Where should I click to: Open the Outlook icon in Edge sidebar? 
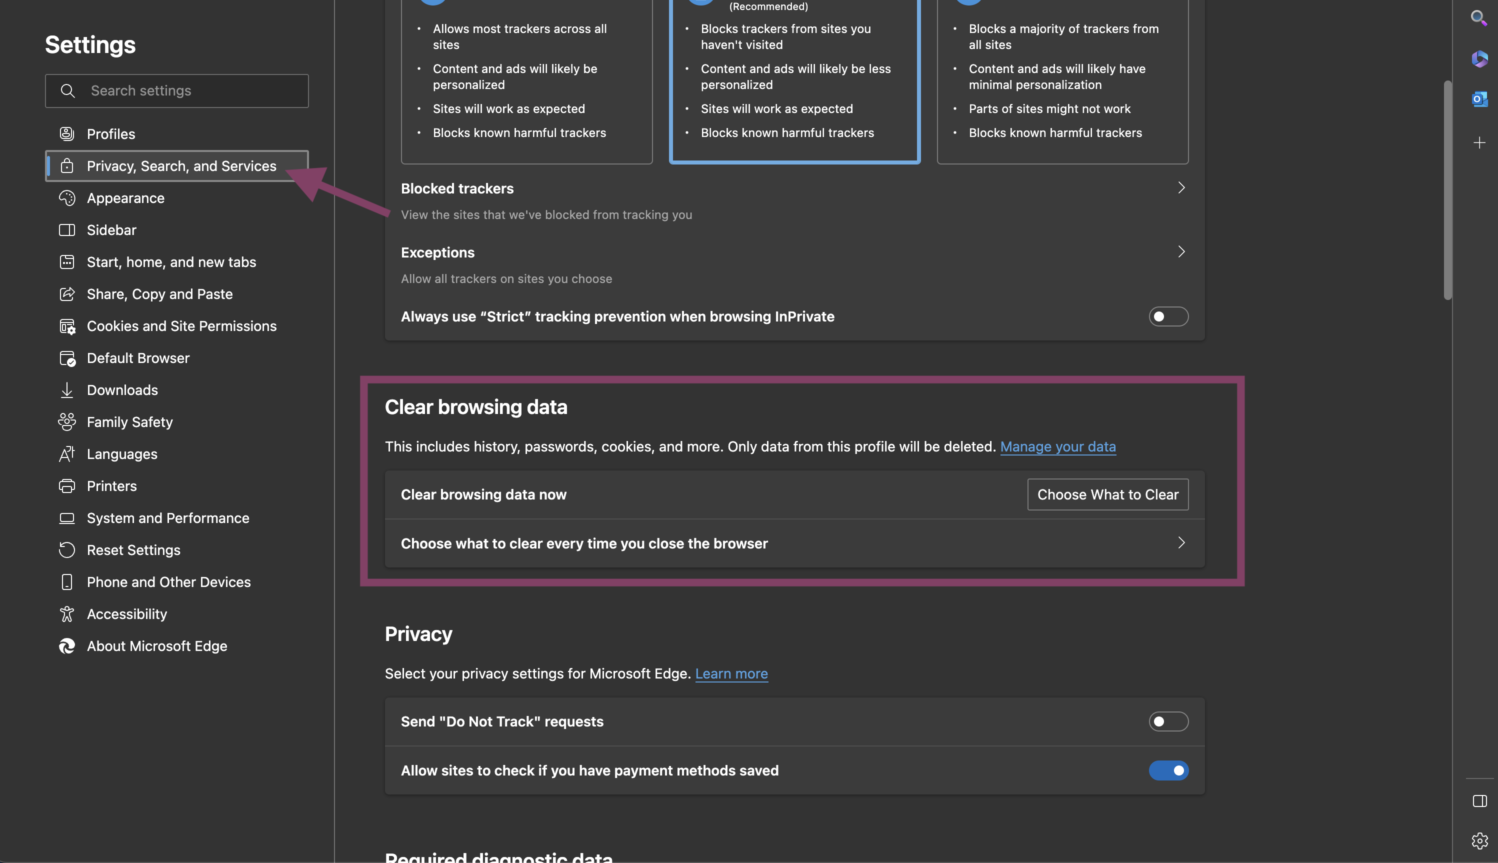click(1479, 99)
